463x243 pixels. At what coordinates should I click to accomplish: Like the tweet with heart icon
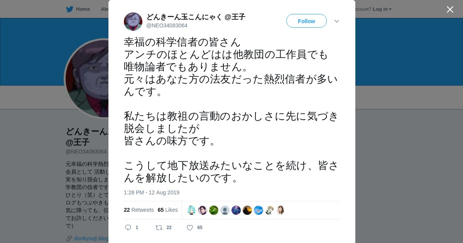click(x=190, y=228)
